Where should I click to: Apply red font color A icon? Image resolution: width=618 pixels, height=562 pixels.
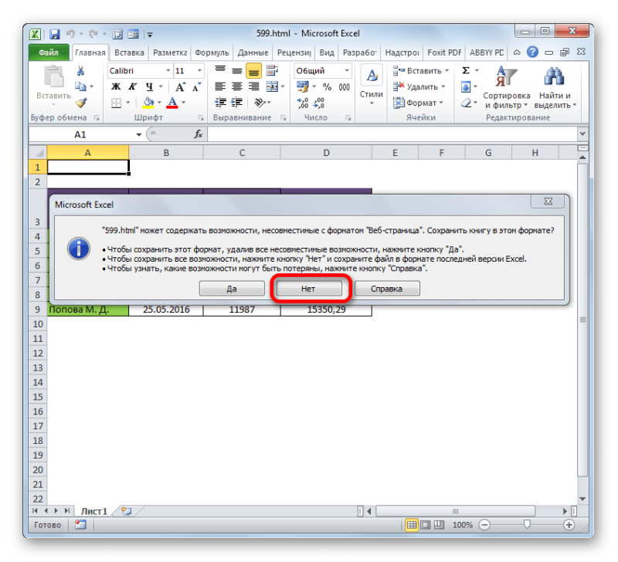[x=172, y=103]
